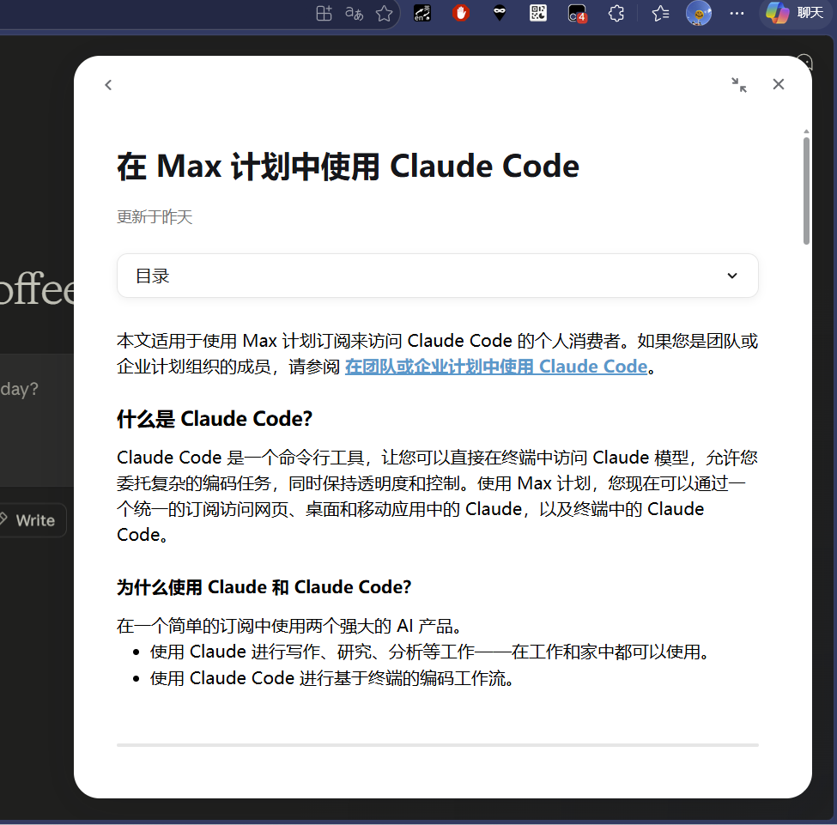This screenshot has height=825, width=837.
Task: Click the title 在 Max 计划中使用 Claude Code
Action: (x=348, y=166)
